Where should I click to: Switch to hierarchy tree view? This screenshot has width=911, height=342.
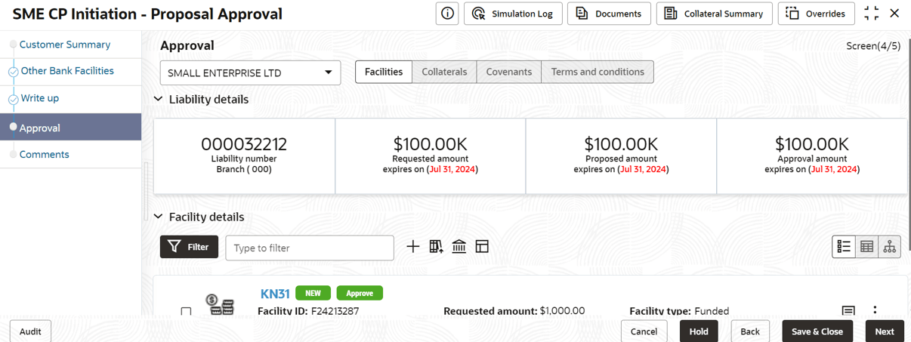890,247
